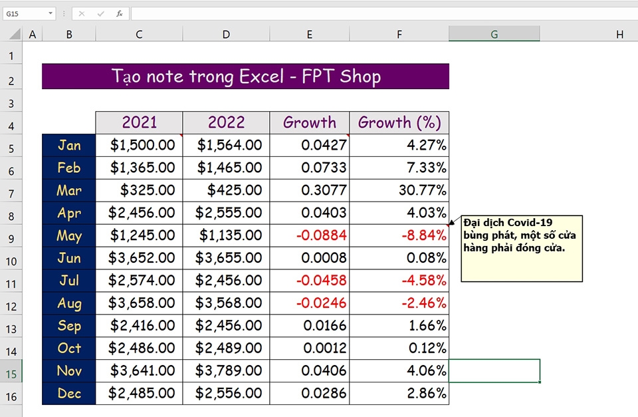Screen dimensions: 638x417
Task: Click the 'Growth' heading cell in column E
Action: coord(310,122)
